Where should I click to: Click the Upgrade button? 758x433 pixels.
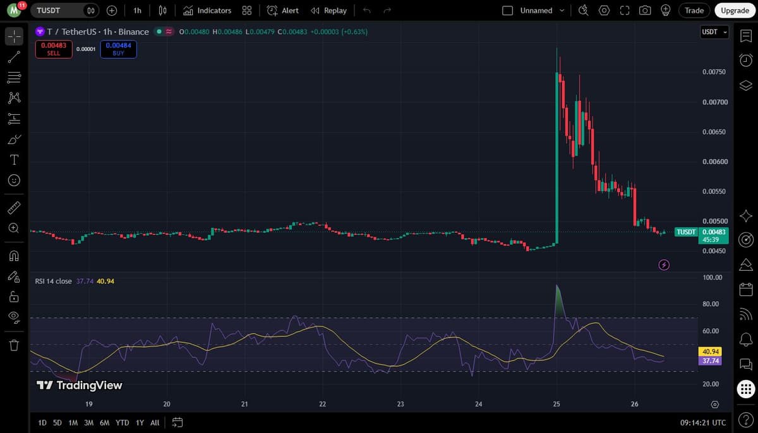point(735,11)
